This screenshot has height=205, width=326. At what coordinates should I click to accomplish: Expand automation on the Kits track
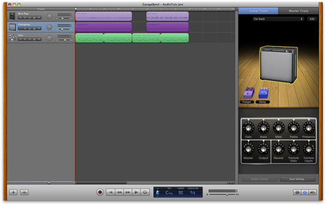click(39, 39)
